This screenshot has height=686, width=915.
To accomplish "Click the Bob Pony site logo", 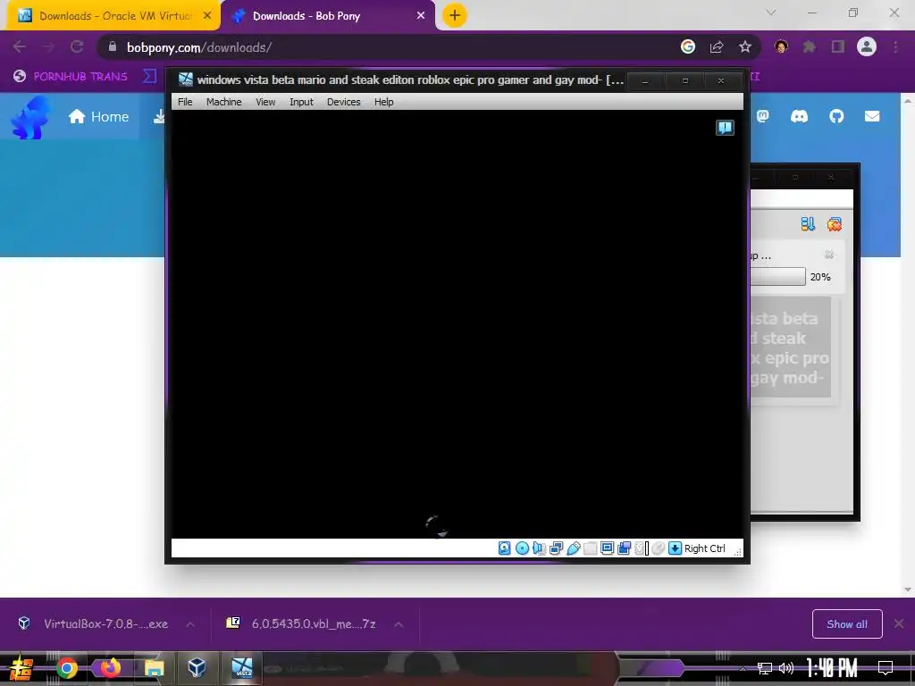I will (30, 117).
